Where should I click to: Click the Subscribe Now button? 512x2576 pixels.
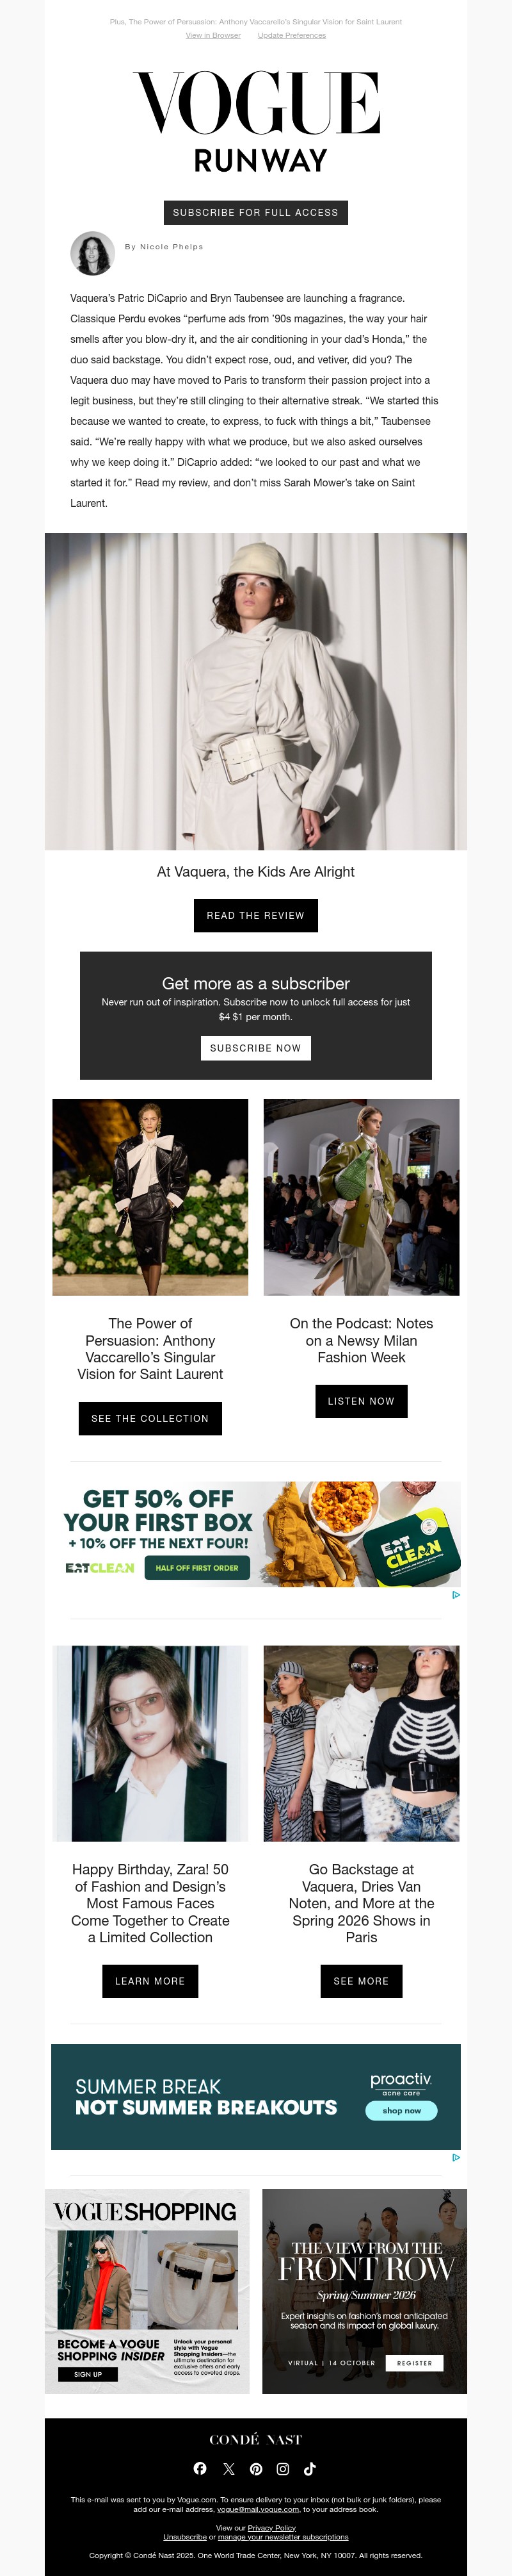tap(255, 1047)
